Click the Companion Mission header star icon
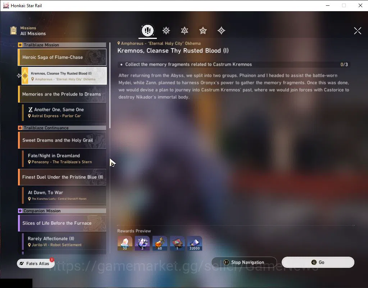 tap(20, 211)
